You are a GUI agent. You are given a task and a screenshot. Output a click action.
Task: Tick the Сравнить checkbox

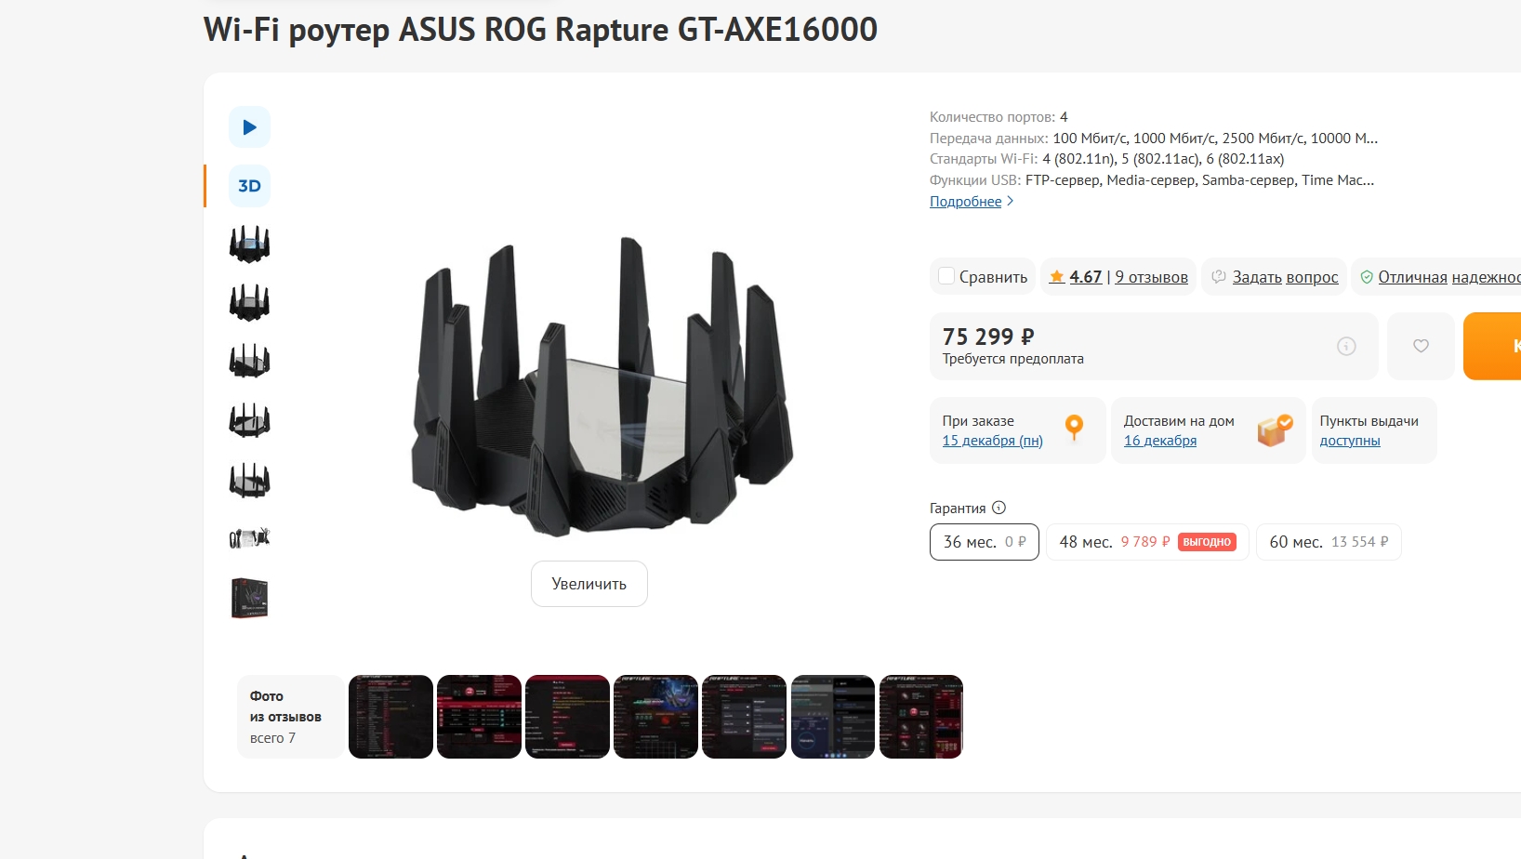946,276
